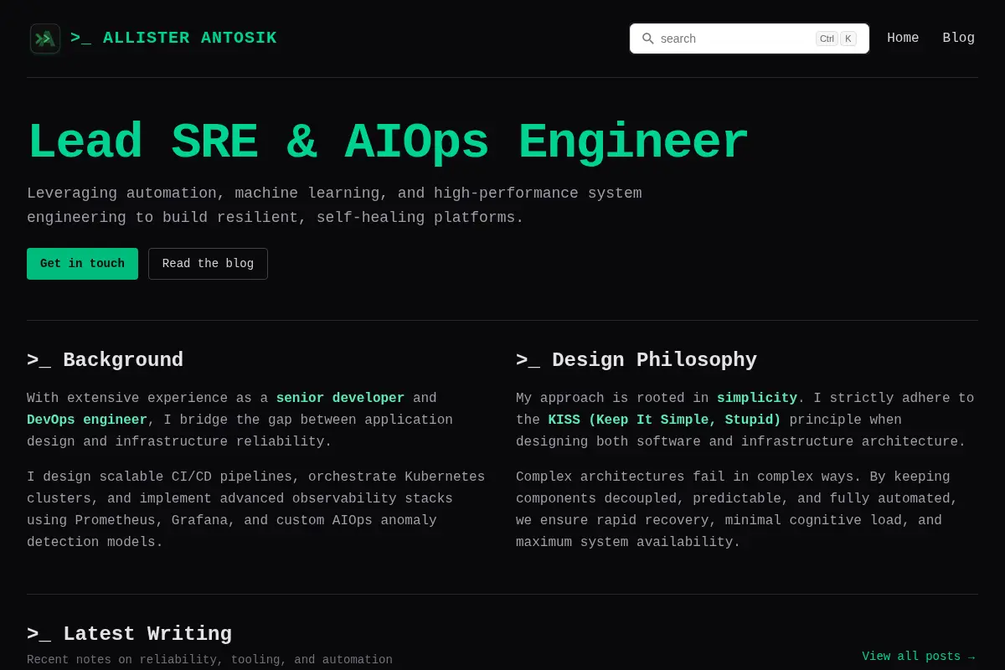Image resolution: width=1005 pixels, height=670 pixels.
Task: Click the Ctrl K shortcut hint
Action: [836, 39]
